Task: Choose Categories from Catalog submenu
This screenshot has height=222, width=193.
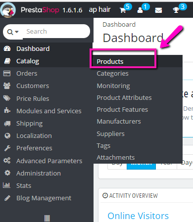Action: (x=112, y=74)
